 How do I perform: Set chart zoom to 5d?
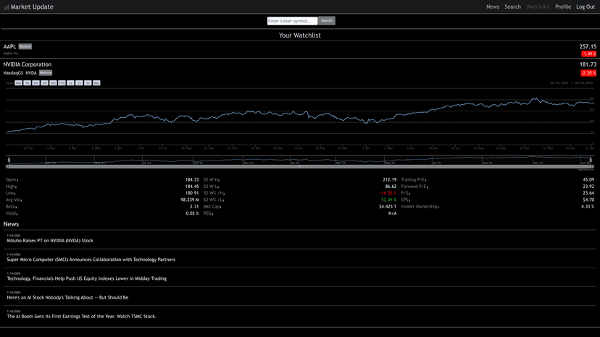tap(27, 83)
